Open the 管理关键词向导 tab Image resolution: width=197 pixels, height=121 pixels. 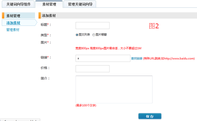[80, 4]
